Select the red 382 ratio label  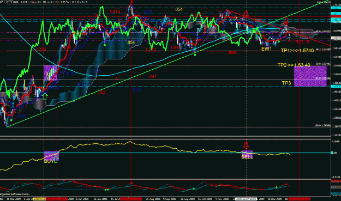(x=102, y=92)
